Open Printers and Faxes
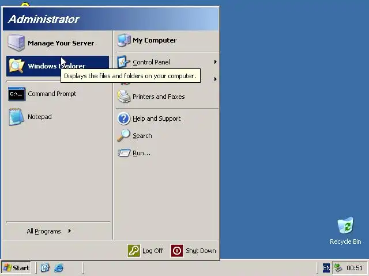 coord(167,97)
